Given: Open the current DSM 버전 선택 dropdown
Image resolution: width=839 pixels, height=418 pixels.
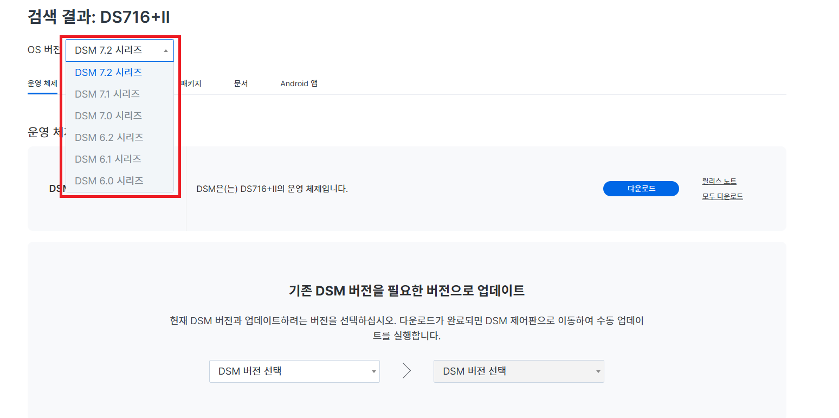Looking at the screenshot, I should tap(294, 371).
